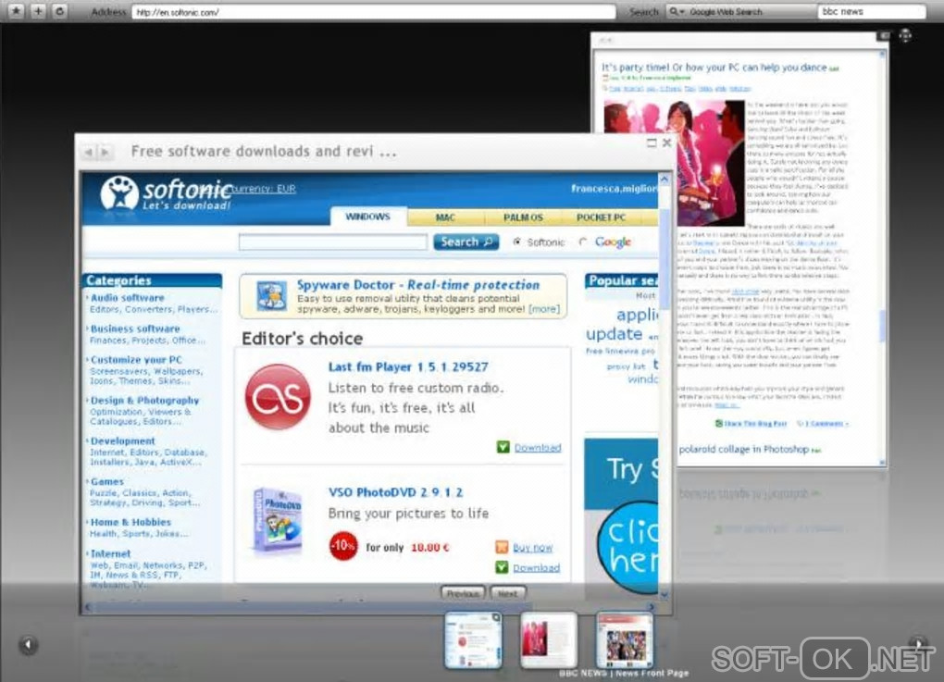The height and width of the screenshot is (682, 944).
Task: Open the Customize your PC category
Action: click(x=136, y=360)
